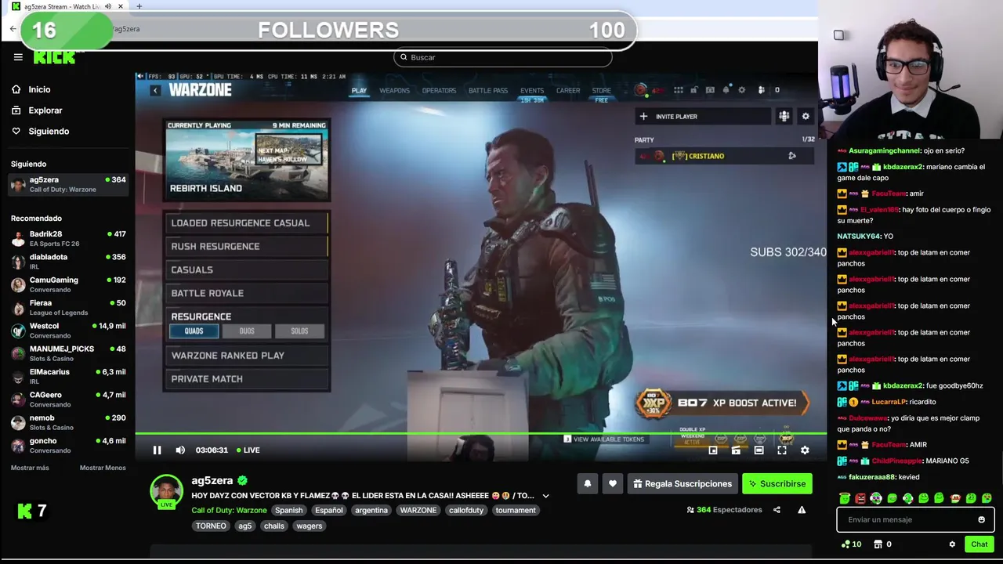Open recommended channel Badrik28
The height and width of the screenshot is (564, 1003).
pyautogui.click(x=69, y=238)
